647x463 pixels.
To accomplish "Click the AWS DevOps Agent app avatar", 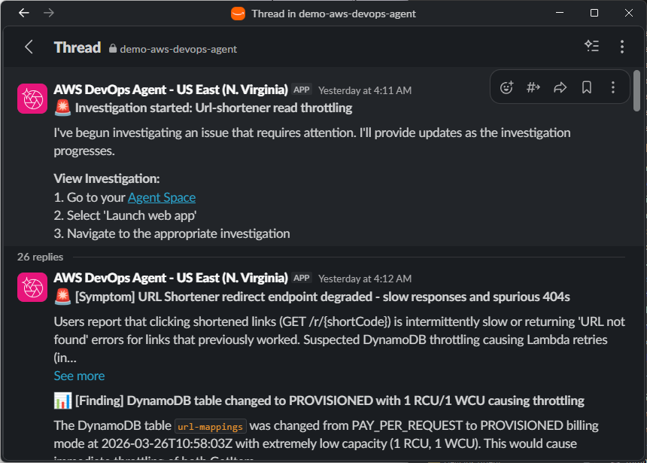I will (32, 98).
